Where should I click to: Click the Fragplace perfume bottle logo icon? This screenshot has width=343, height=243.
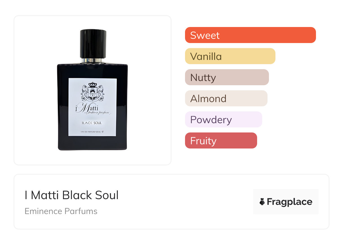(x=262, y=202)
